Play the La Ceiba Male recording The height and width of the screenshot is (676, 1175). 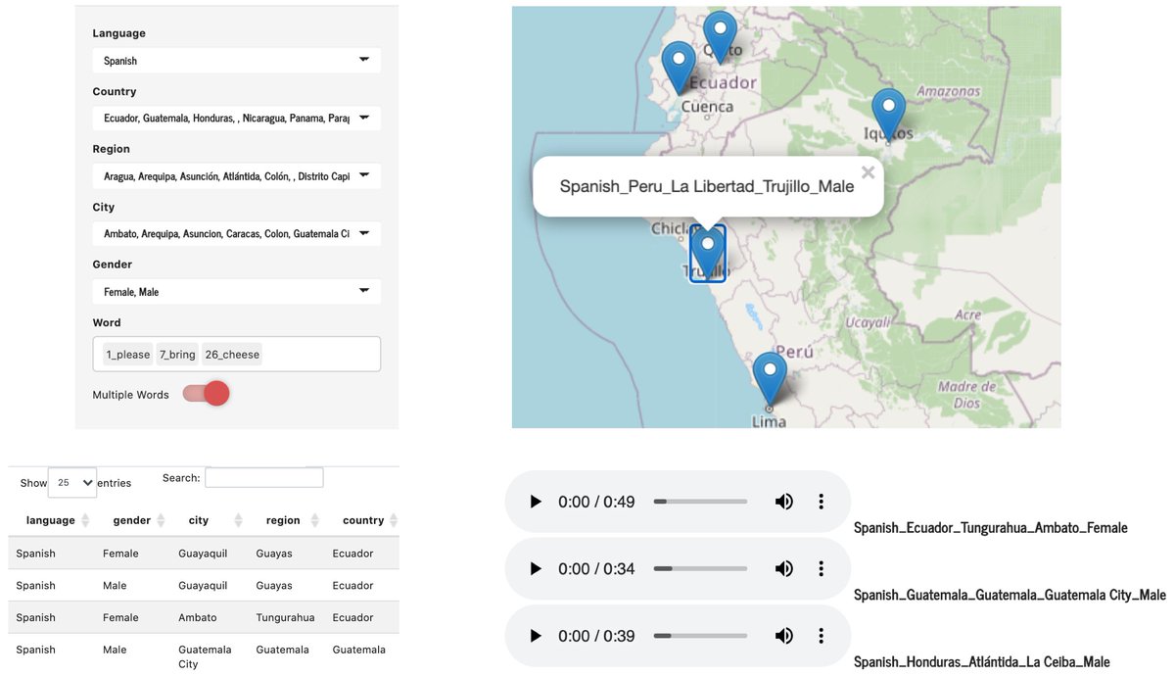pyautogui.click(x=536, y=636)
